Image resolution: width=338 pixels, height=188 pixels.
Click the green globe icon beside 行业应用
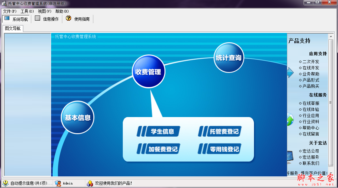290,119
